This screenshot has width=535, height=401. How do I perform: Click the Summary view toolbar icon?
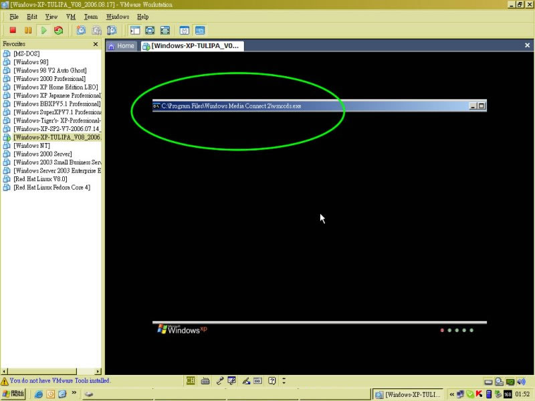pos(185,30)
